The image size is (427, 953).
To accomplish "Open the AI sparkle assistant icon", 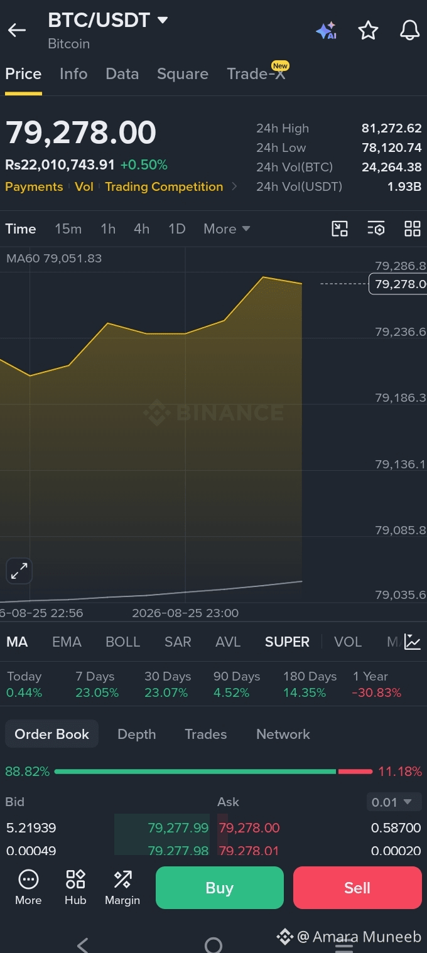I will 326,31.
